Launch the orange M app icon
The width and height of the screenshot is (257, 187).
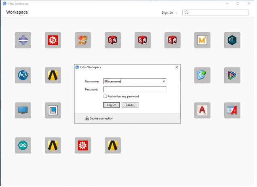[202, 40]
